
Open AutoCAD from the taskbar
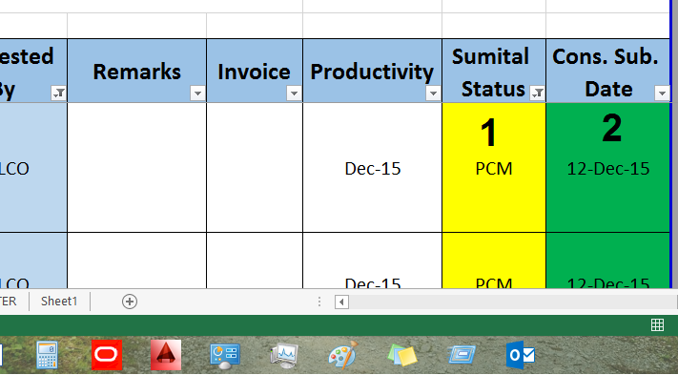pyautogui.click(x=166, y=355)
